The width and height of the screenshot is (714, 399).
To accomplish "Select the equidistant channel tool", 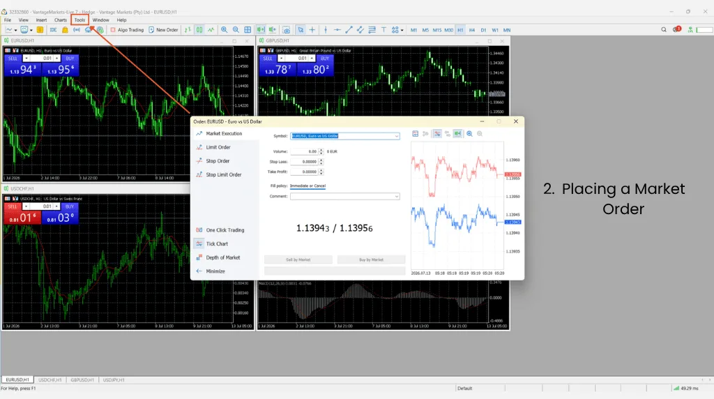I will (x=360, y=30).
